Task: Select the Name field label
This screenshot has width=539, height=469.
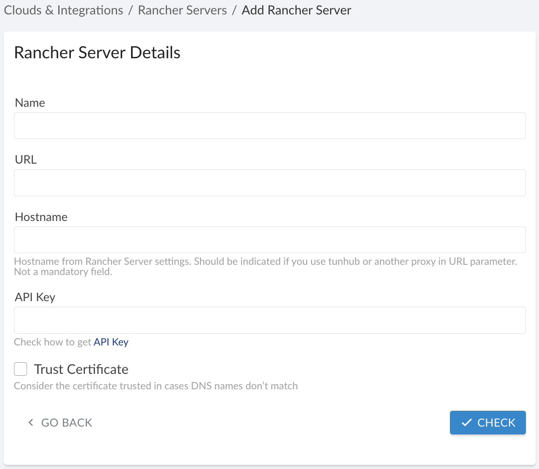Action: (x=30, y=103)
